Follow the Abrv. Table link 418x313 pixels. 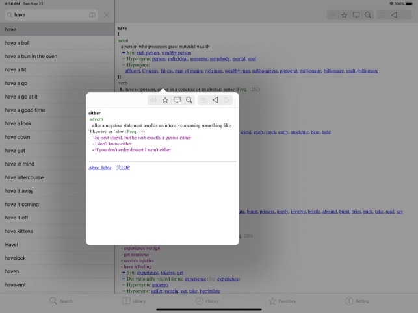tap(100, 168)
